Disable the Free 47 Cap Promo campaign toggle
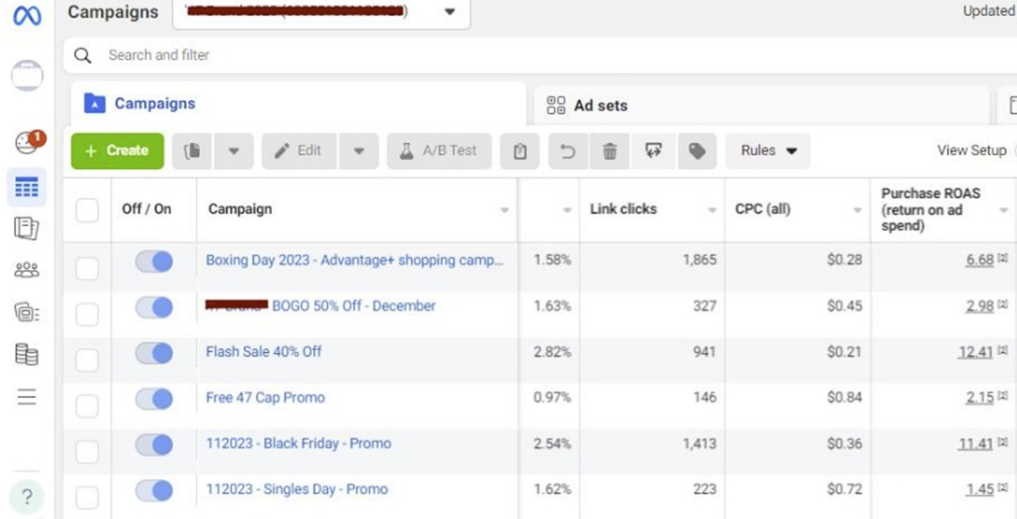 tap(154, 399)
